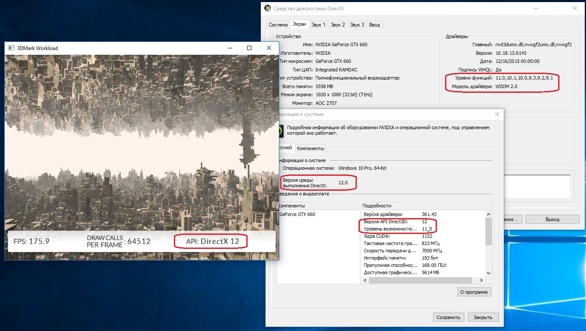Click the horizontal scrollbar right arrow

pos(482,280)
